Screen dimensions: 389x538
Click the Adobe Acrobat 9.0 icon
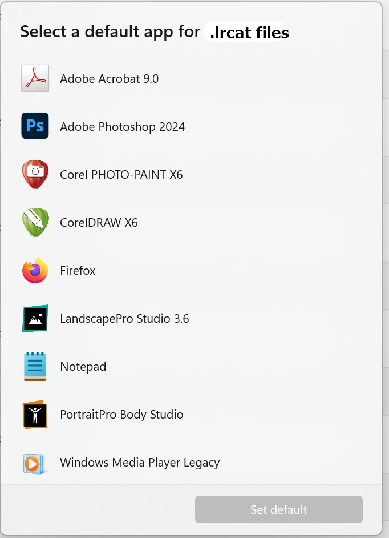pos(35,78)
